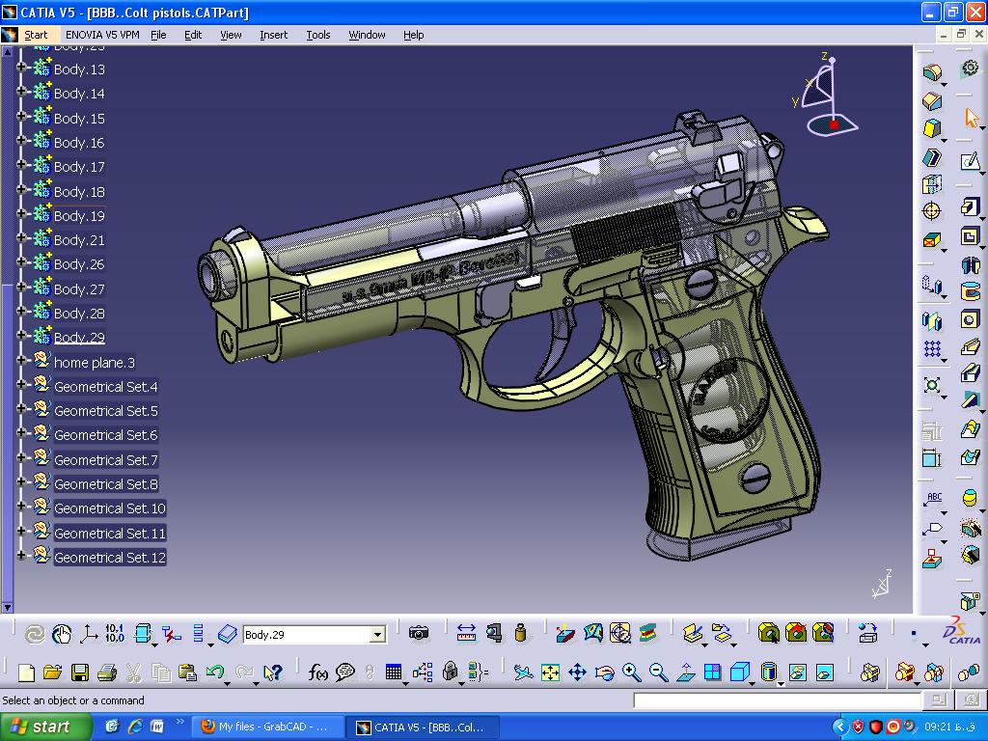This screenshot has height=741, width=988.
Task: Expand Geometrical Set.12 node
Action: click(21, 555)
